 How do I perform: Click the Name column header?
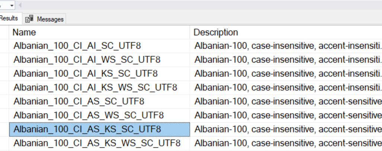pyautogui.click(x=25, y=32)
